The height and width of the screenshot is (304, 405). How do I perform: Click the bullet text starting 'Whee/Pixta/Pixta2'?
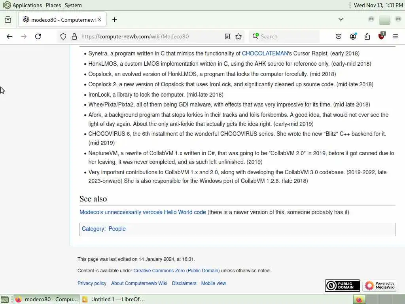(229, 104)
